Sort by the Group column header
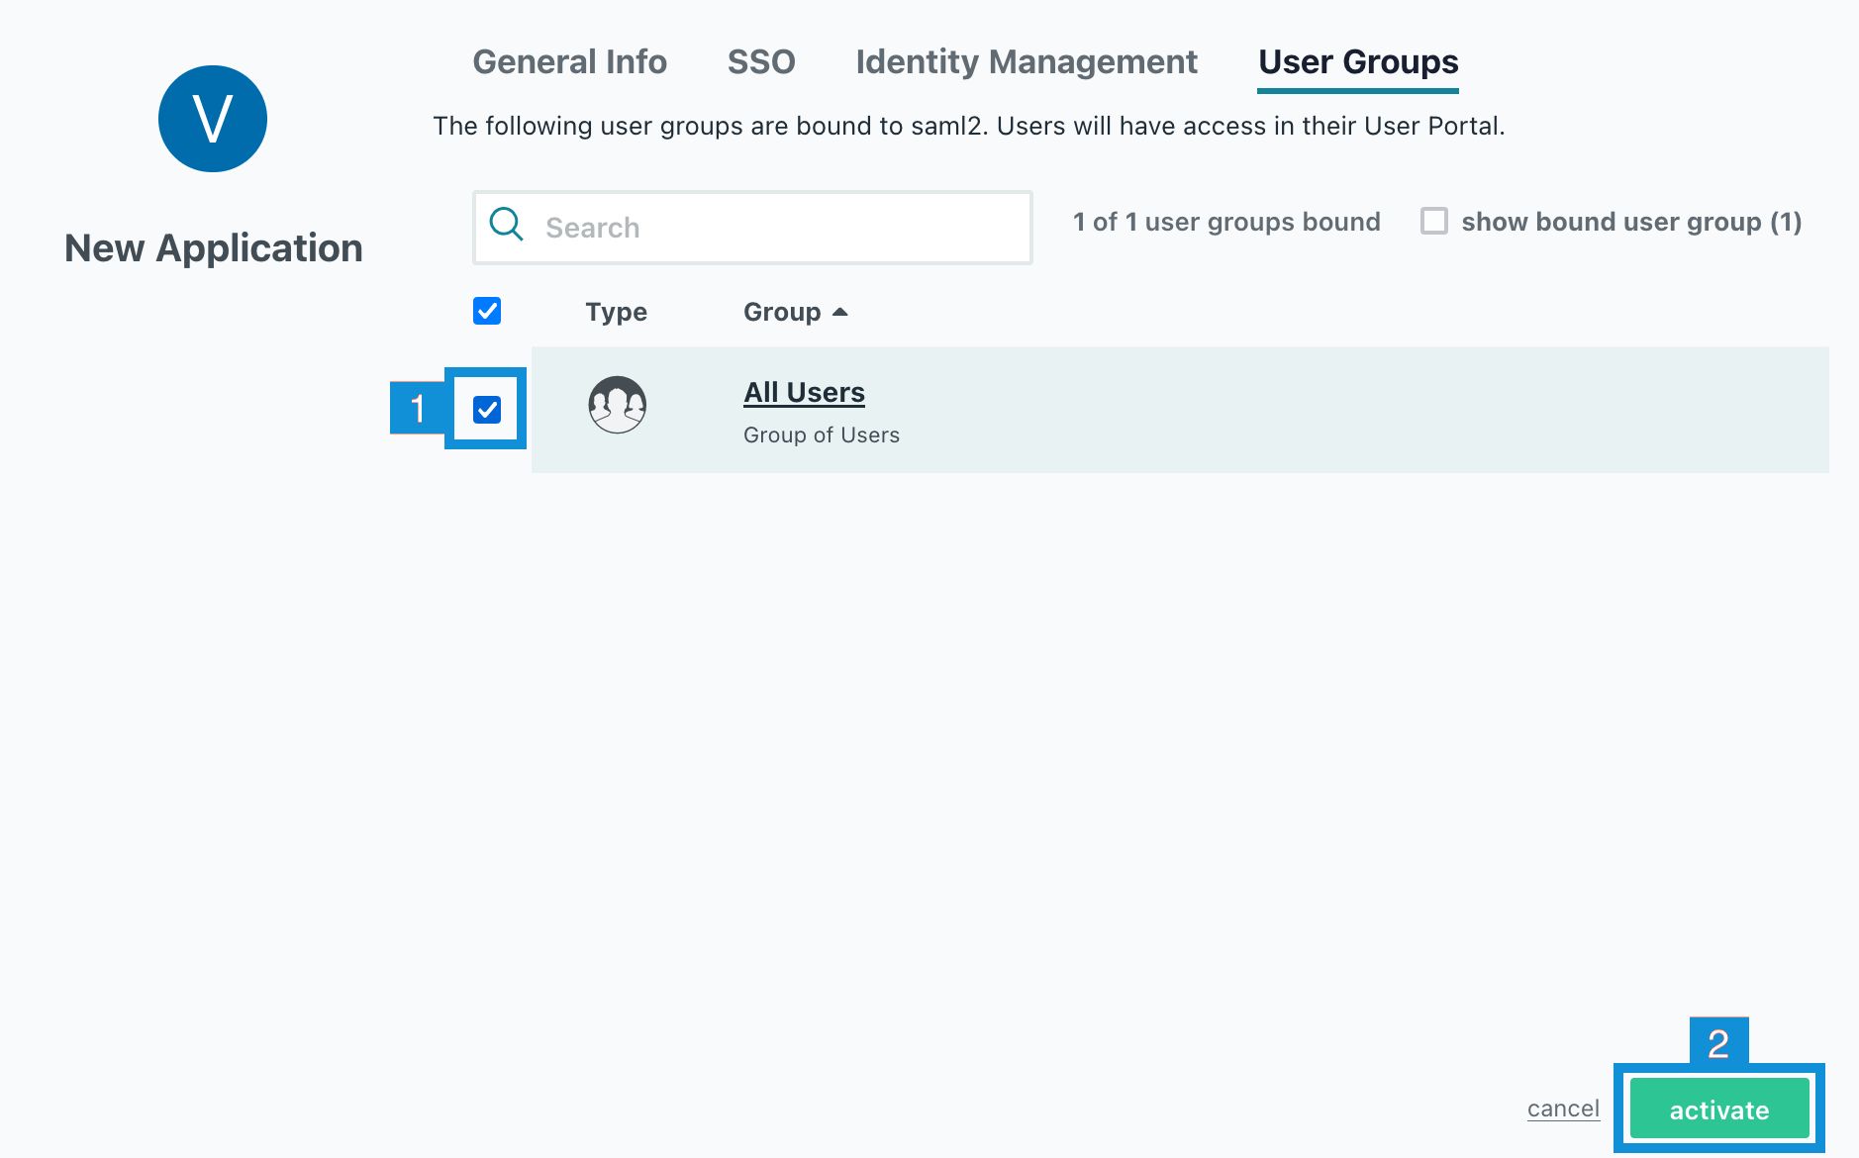1859x1158 pixels. click(x=782, y=312)
